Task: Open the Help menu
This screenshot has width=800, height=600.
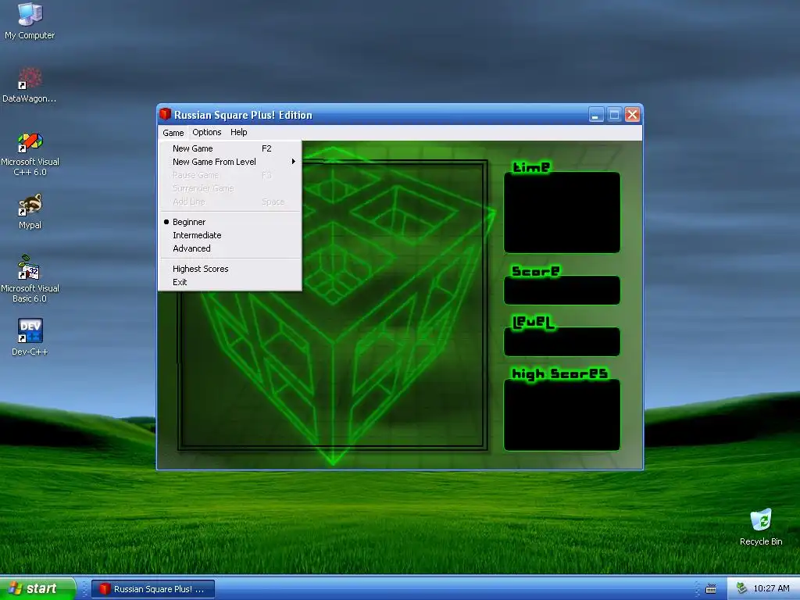Action: (x=239, y=132)
